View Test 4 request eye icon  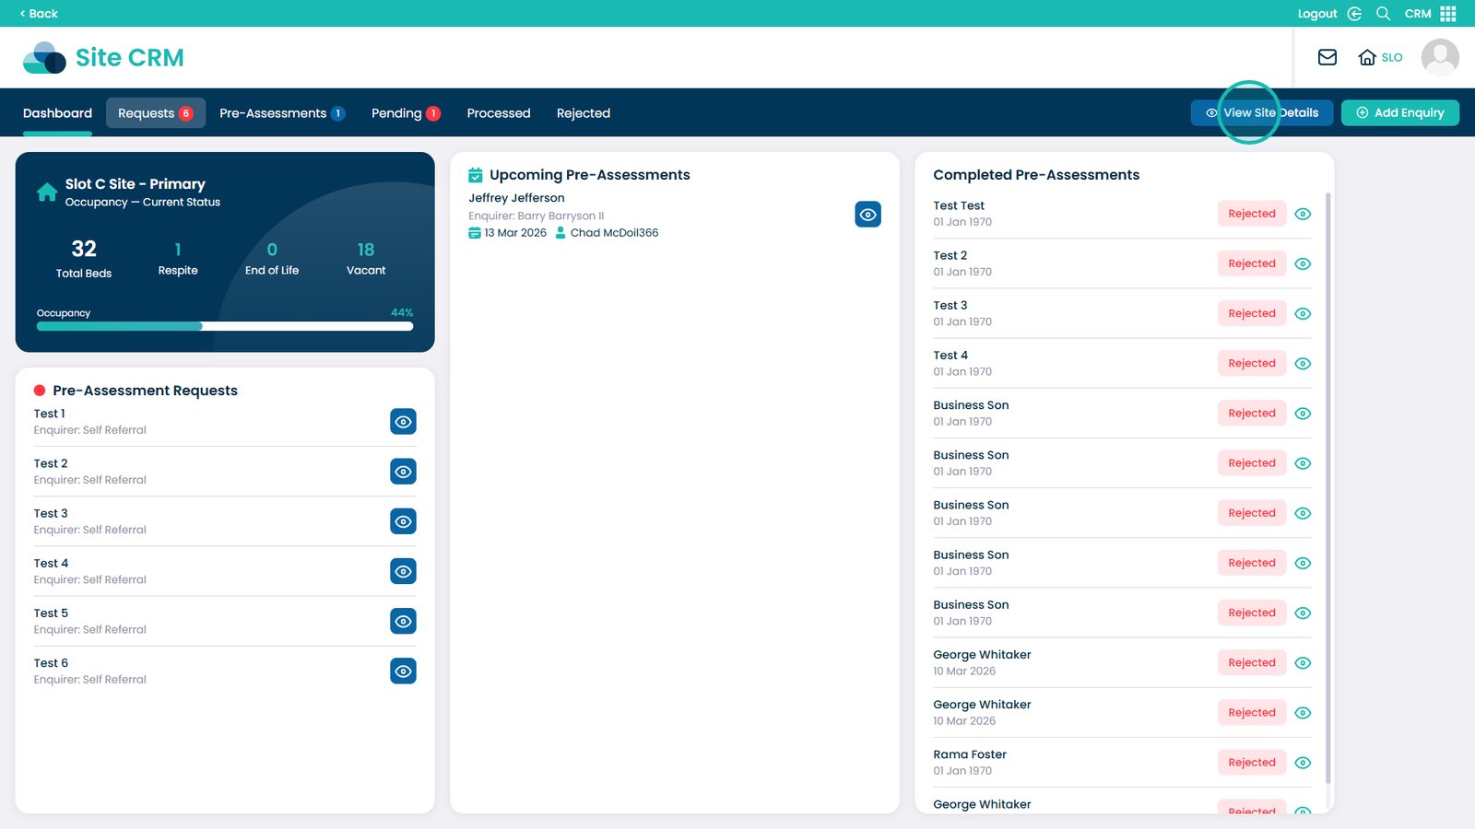(403, 571)
